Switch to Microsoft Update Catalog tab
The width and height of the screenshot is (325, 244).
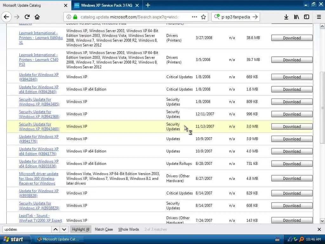[35, 5]
